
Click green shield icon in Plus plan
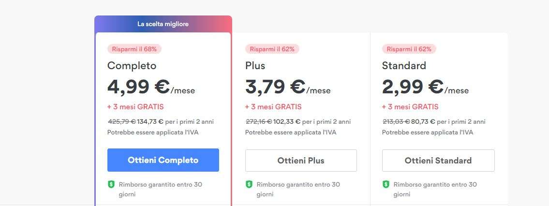[x=249, y=184]
